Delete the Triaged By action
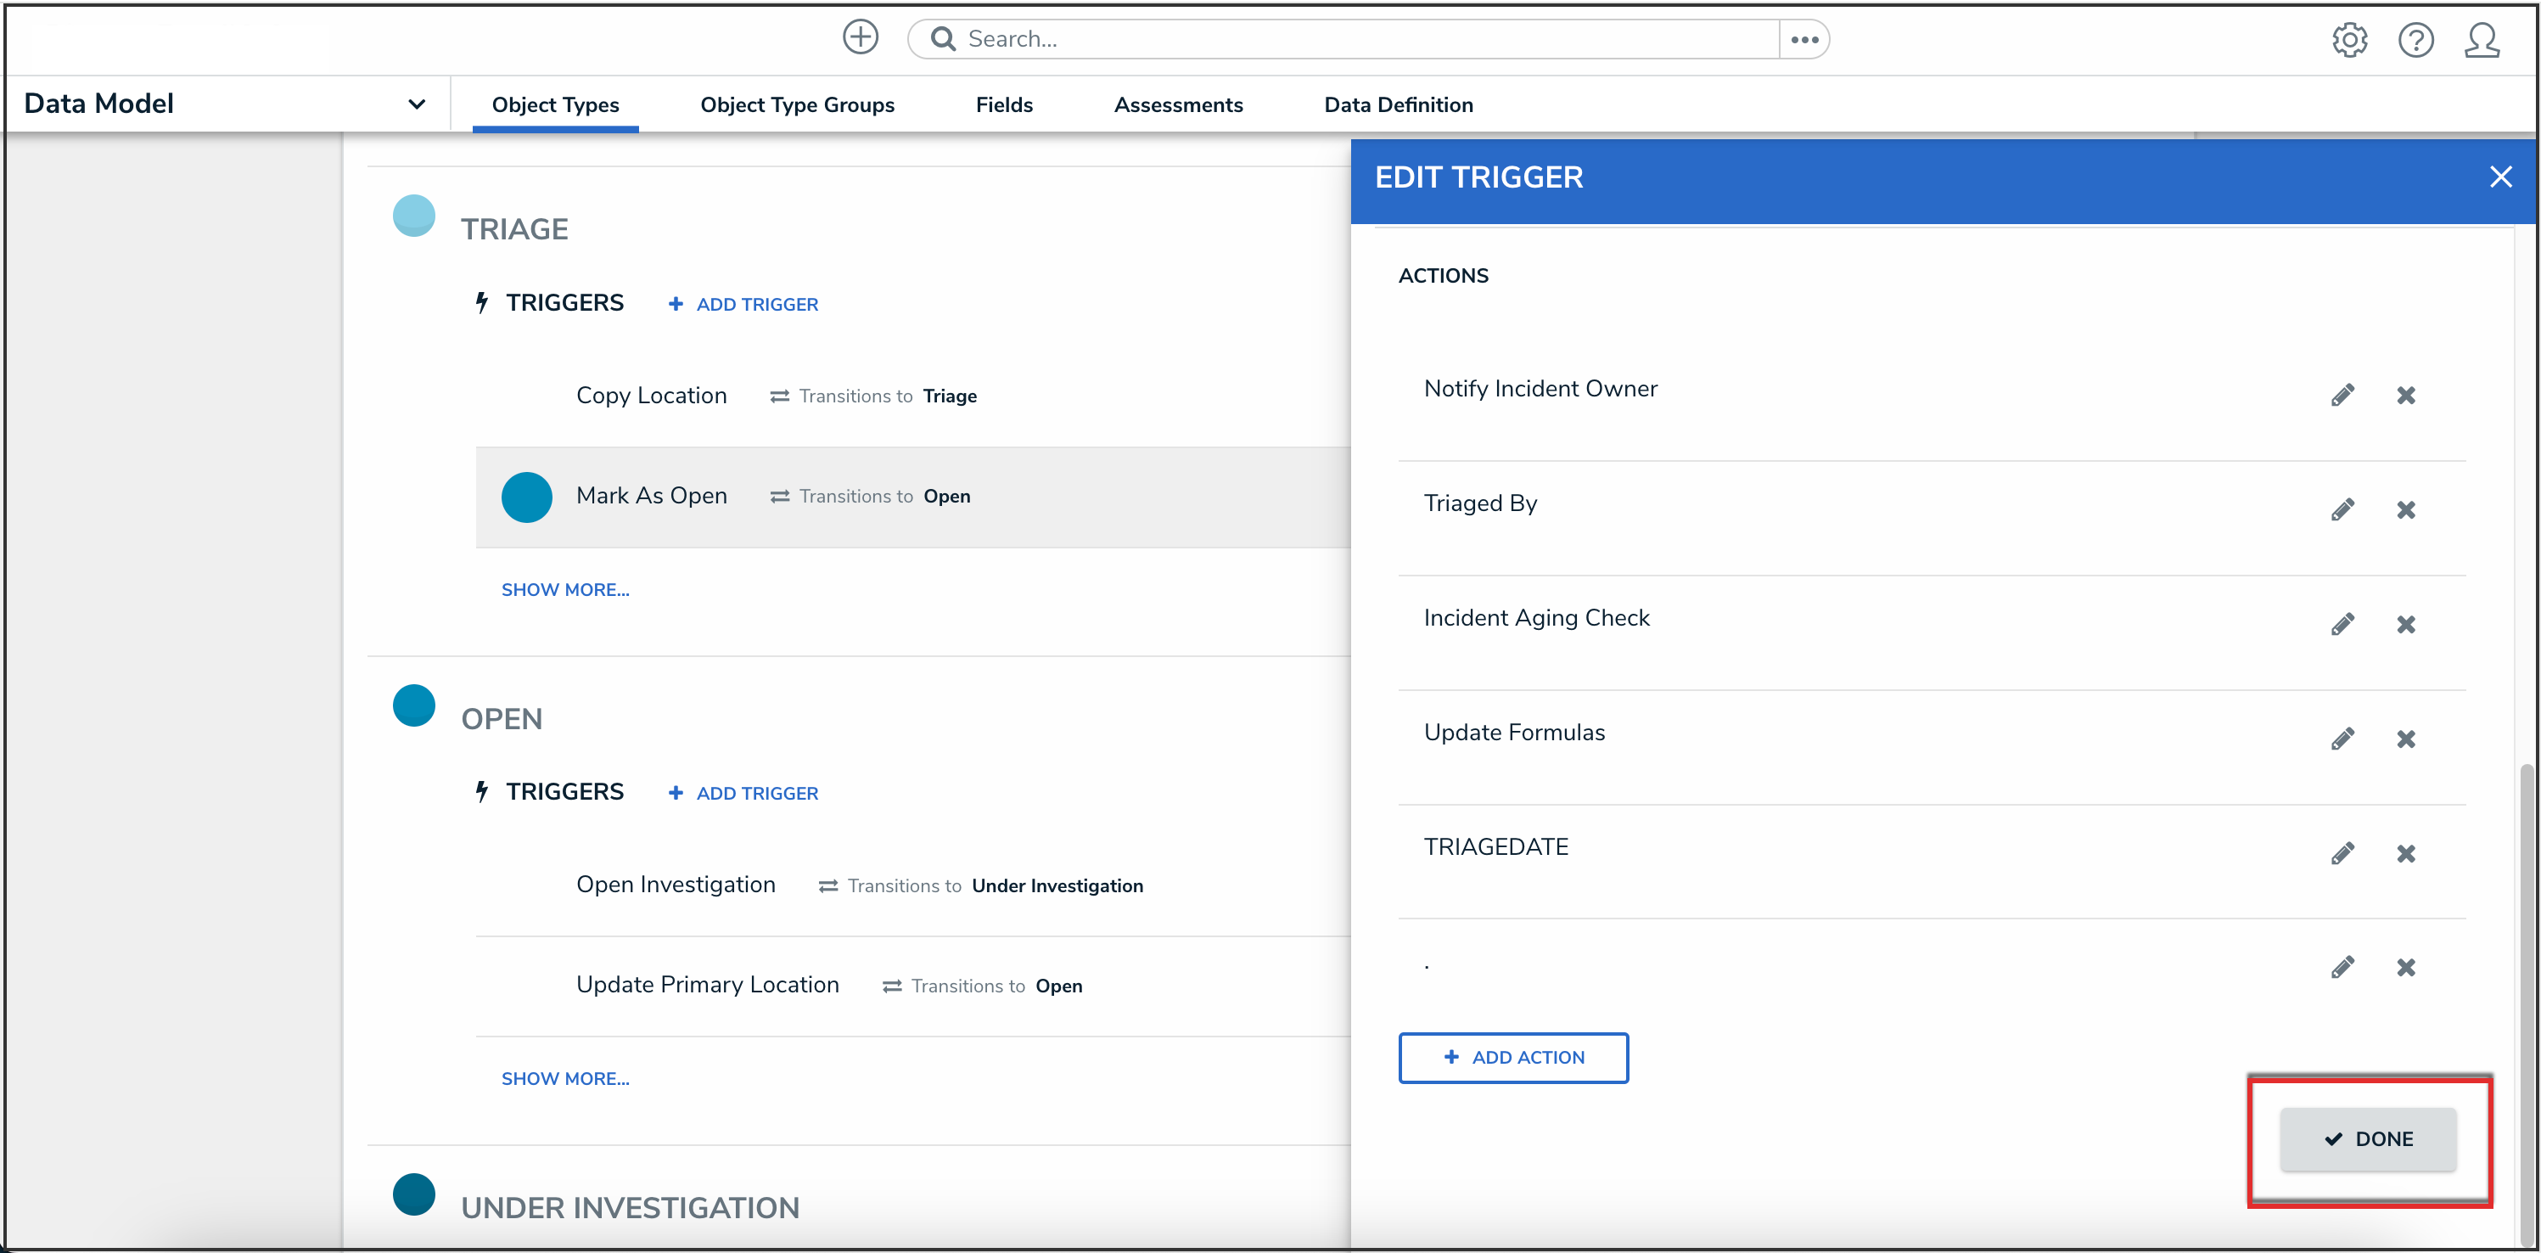The width and height of the screenshot is (2541, 1253). coord(2405,510)
